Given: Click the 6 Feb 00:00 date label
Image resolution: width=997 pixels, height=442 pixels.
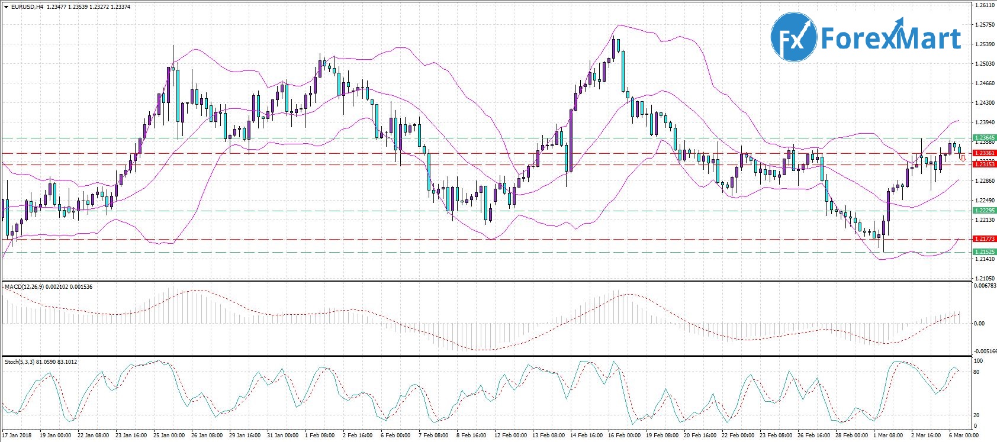Looking at the screenshot, I should click(395, 435).
